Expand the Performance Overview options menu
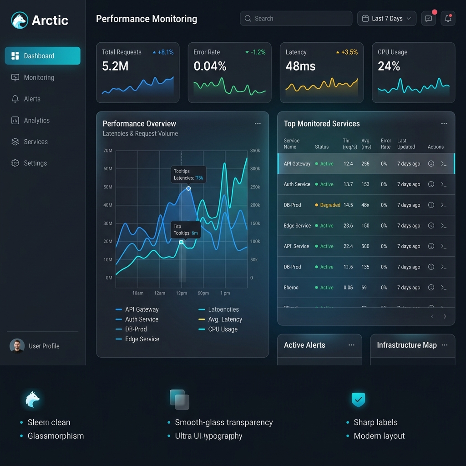 pyautogui.click(x=258, y=123)
